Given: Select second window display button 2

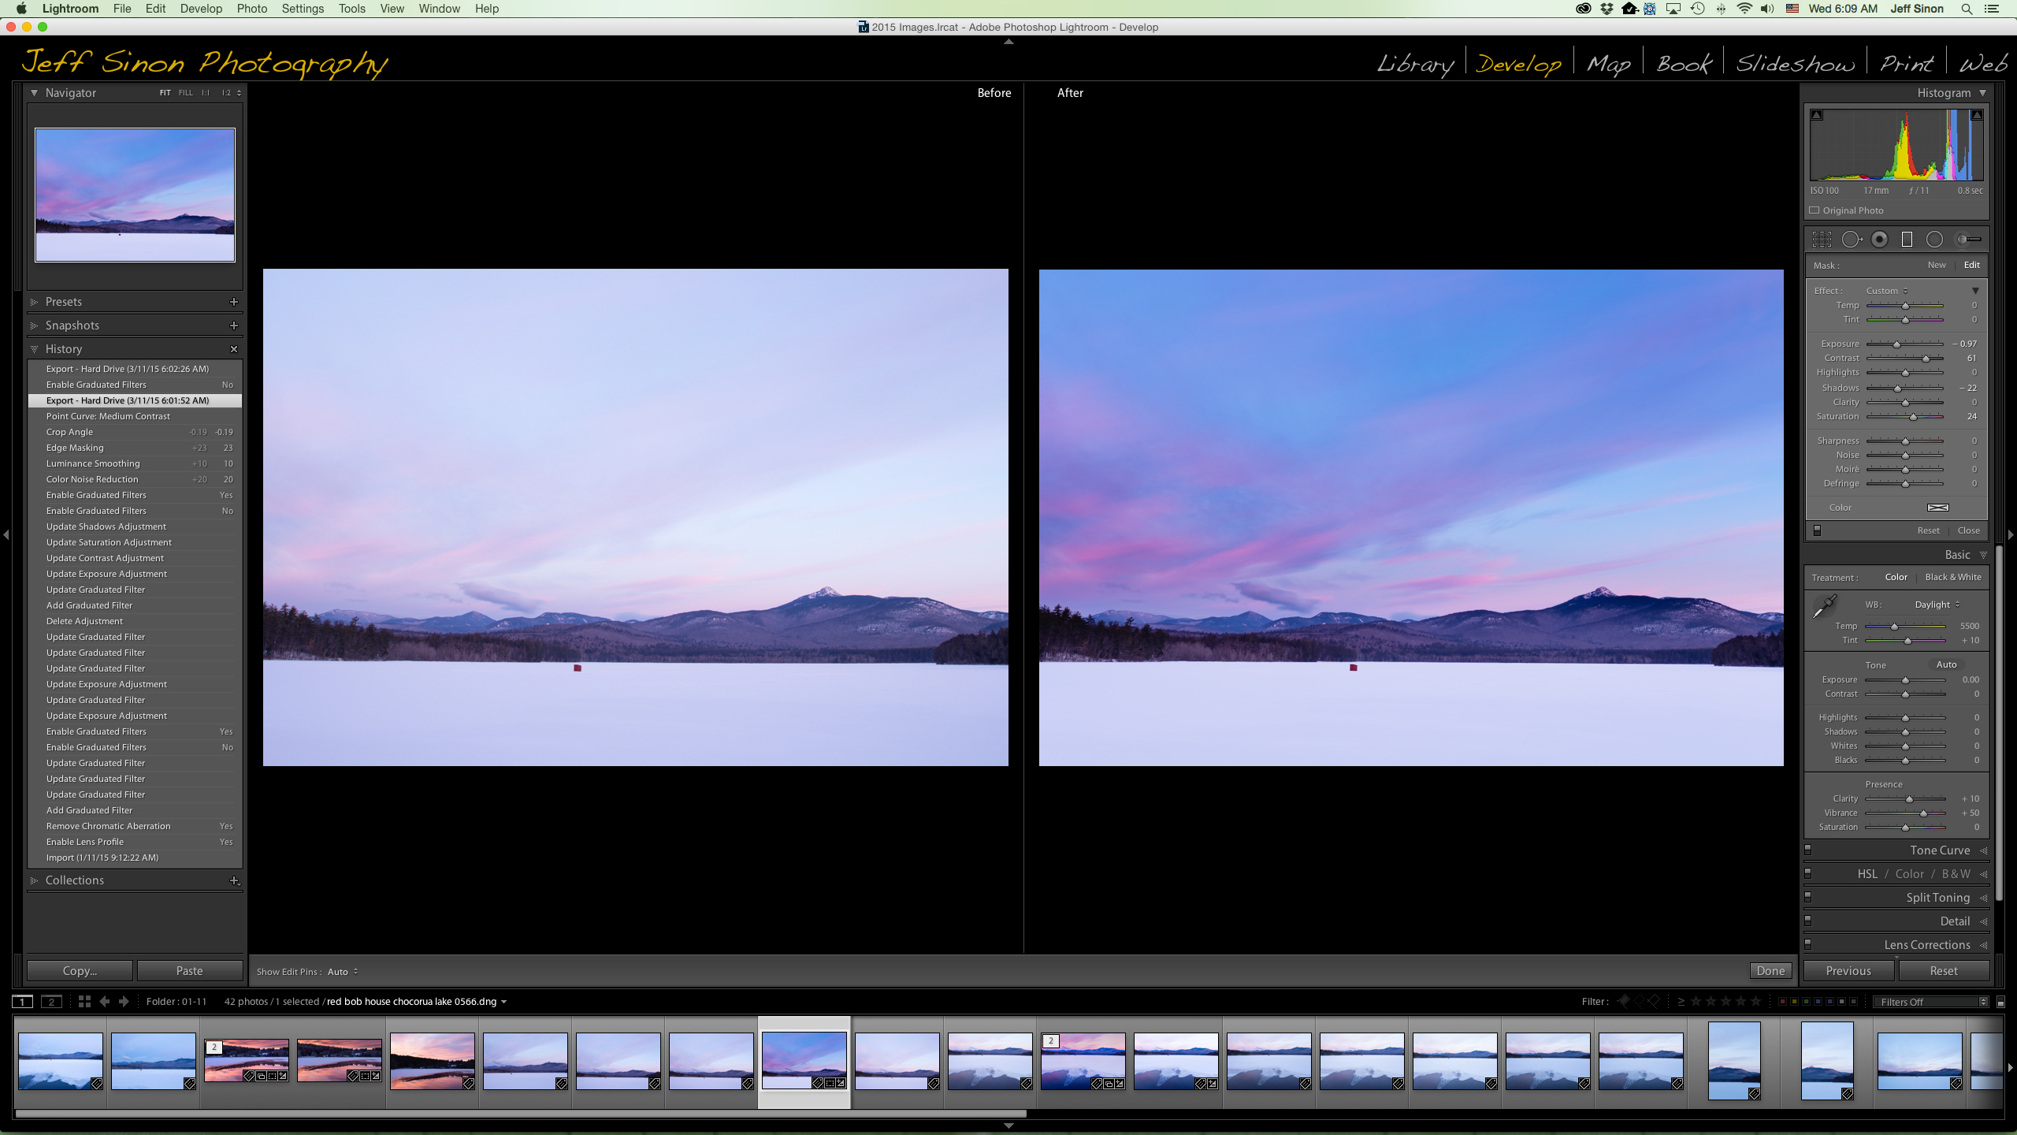Looking at the screenshot, I should point(51,1002).
